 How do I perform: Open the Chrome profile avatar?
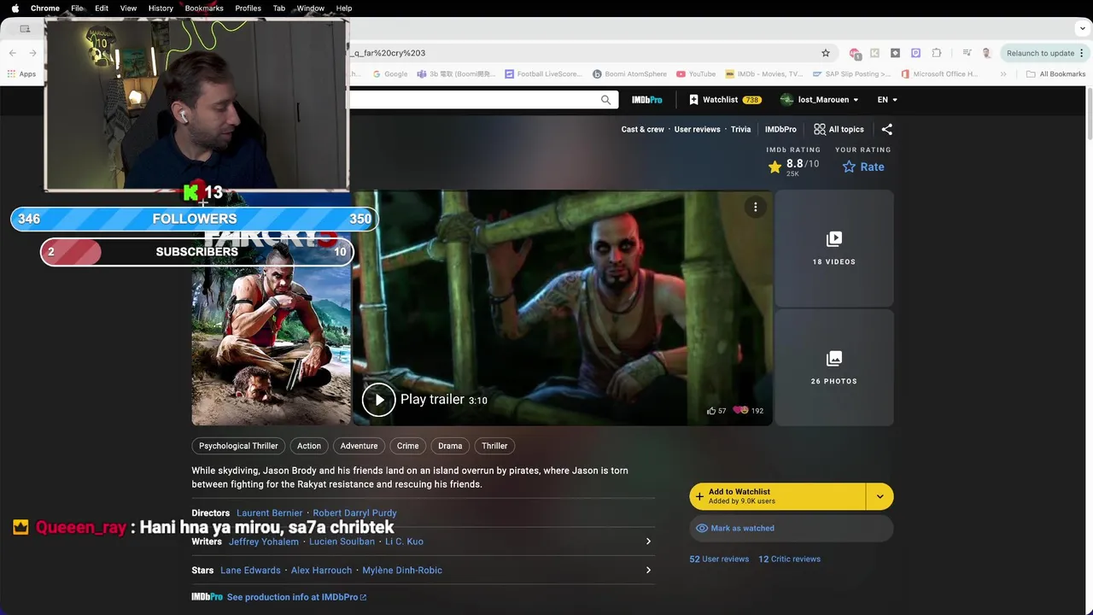tap(986, 53)
